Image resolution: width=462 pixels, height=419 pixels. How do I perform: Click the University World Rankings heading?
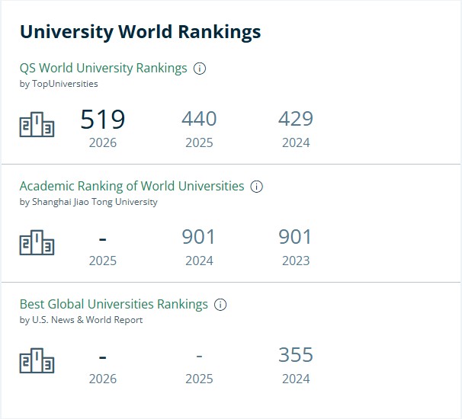[x=140, y=32]
